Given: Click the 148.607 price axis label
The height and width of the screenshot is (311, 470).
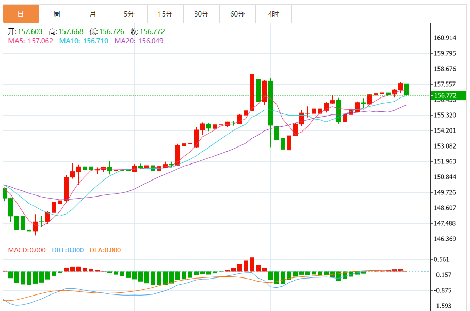Looking at the screenshot, I should 445,208.
